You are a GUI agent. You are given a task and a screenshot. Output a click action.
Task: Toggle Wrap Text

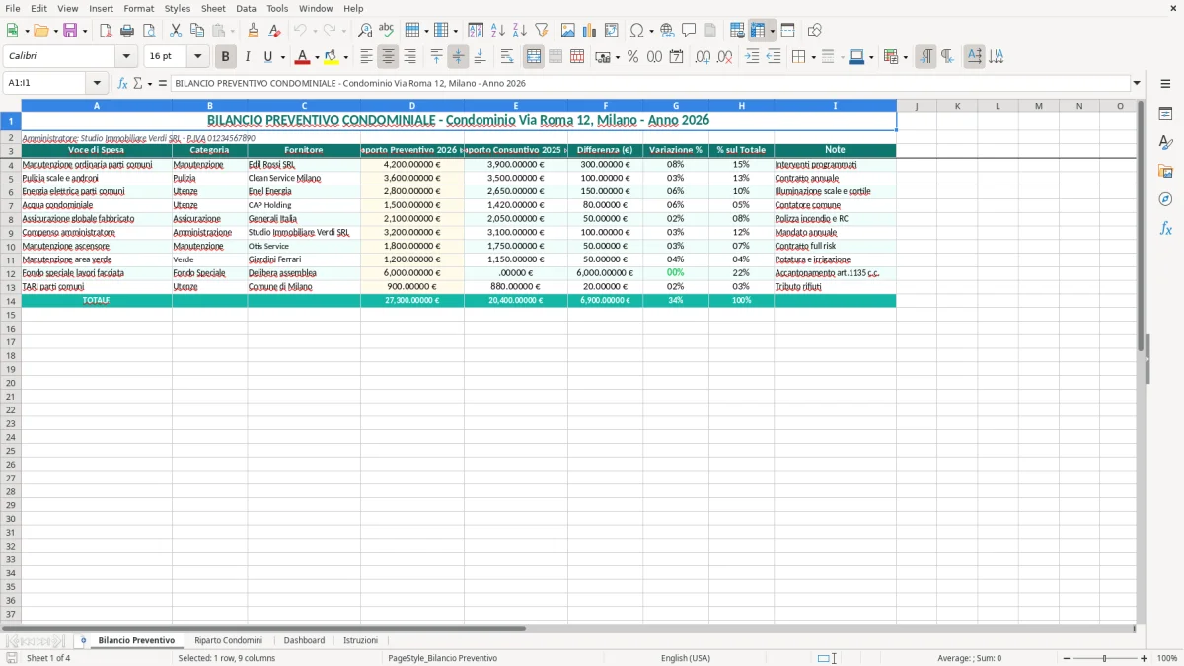pos(507,57)
